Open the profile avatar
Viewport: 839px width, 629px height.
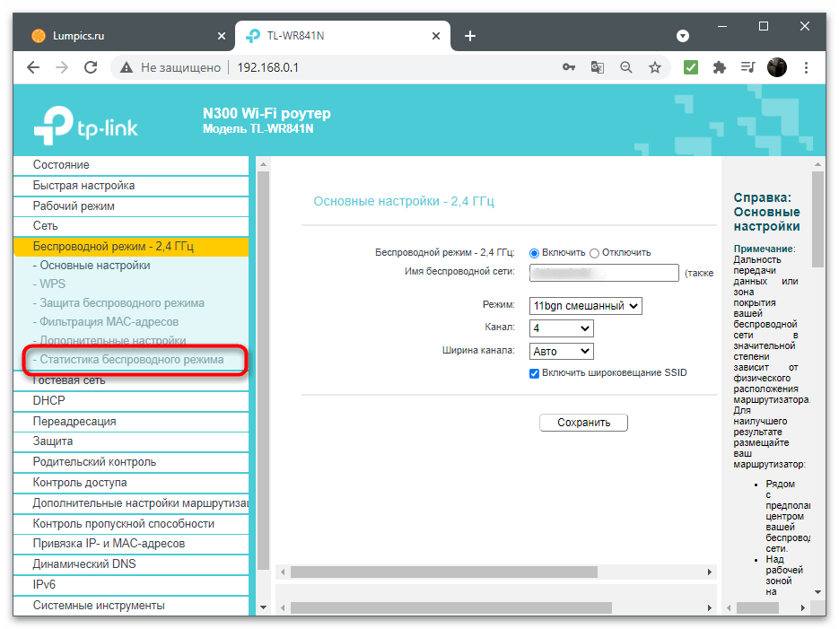tap(777, 67)
